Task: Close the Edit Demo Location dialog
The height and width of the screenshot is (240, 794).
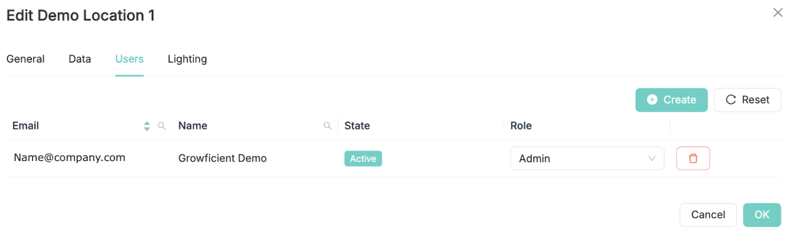Action: [778, 13]
